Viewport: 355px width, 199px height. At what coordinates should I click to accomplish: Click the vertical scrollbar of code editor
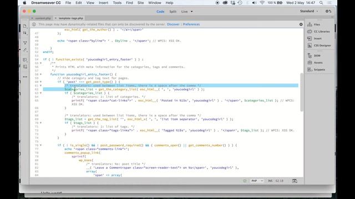tap(302, 92)
